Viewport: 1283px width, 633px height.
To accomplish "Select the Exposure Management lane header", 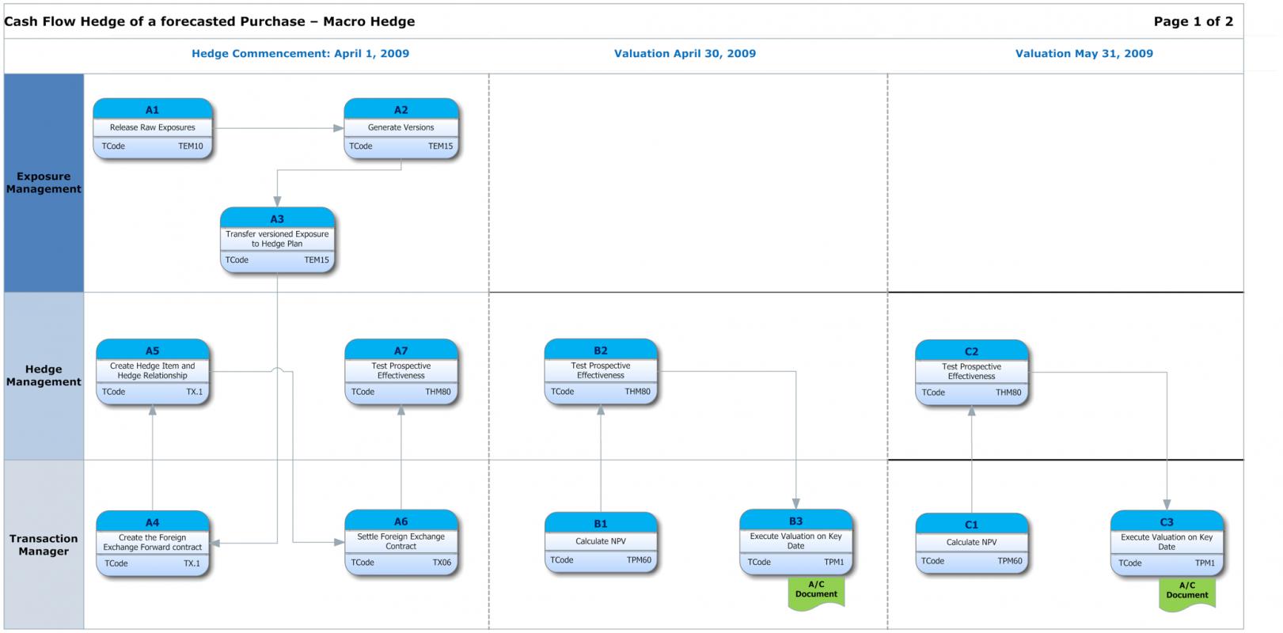I will point(44,183).
